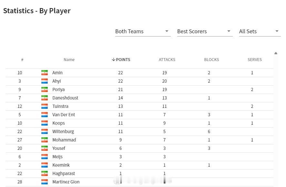Click the sort arrow icon beside POINTS
Viewport: 286px width, 187px height.
[113, 59]
